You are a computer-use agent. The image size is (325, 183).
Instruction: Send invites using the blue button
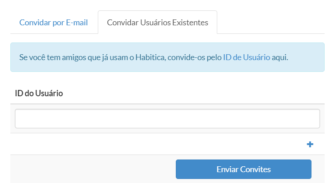pos(243,169)
